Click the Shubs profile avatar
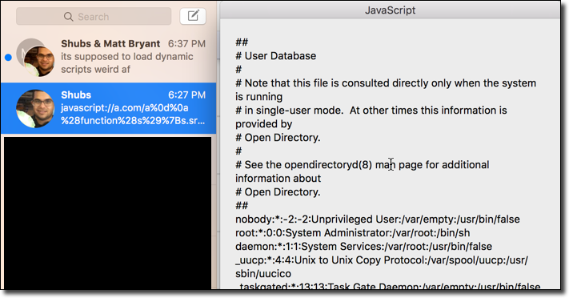Image resolution: width=569 pixels, height=298 pixels. [35, 108]
